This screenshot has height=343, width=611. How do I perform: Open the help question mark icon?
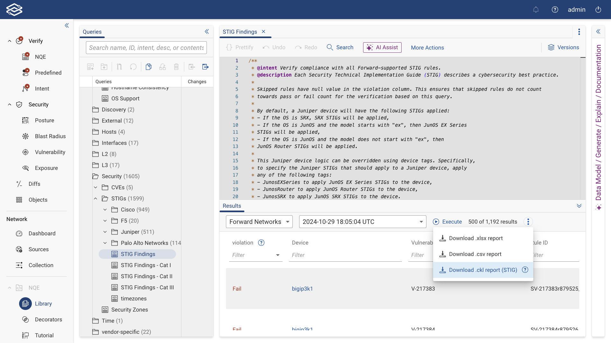pos(555,10)
